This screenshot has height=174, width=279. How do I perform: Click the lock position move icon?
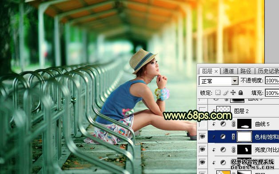coord(233,93)
